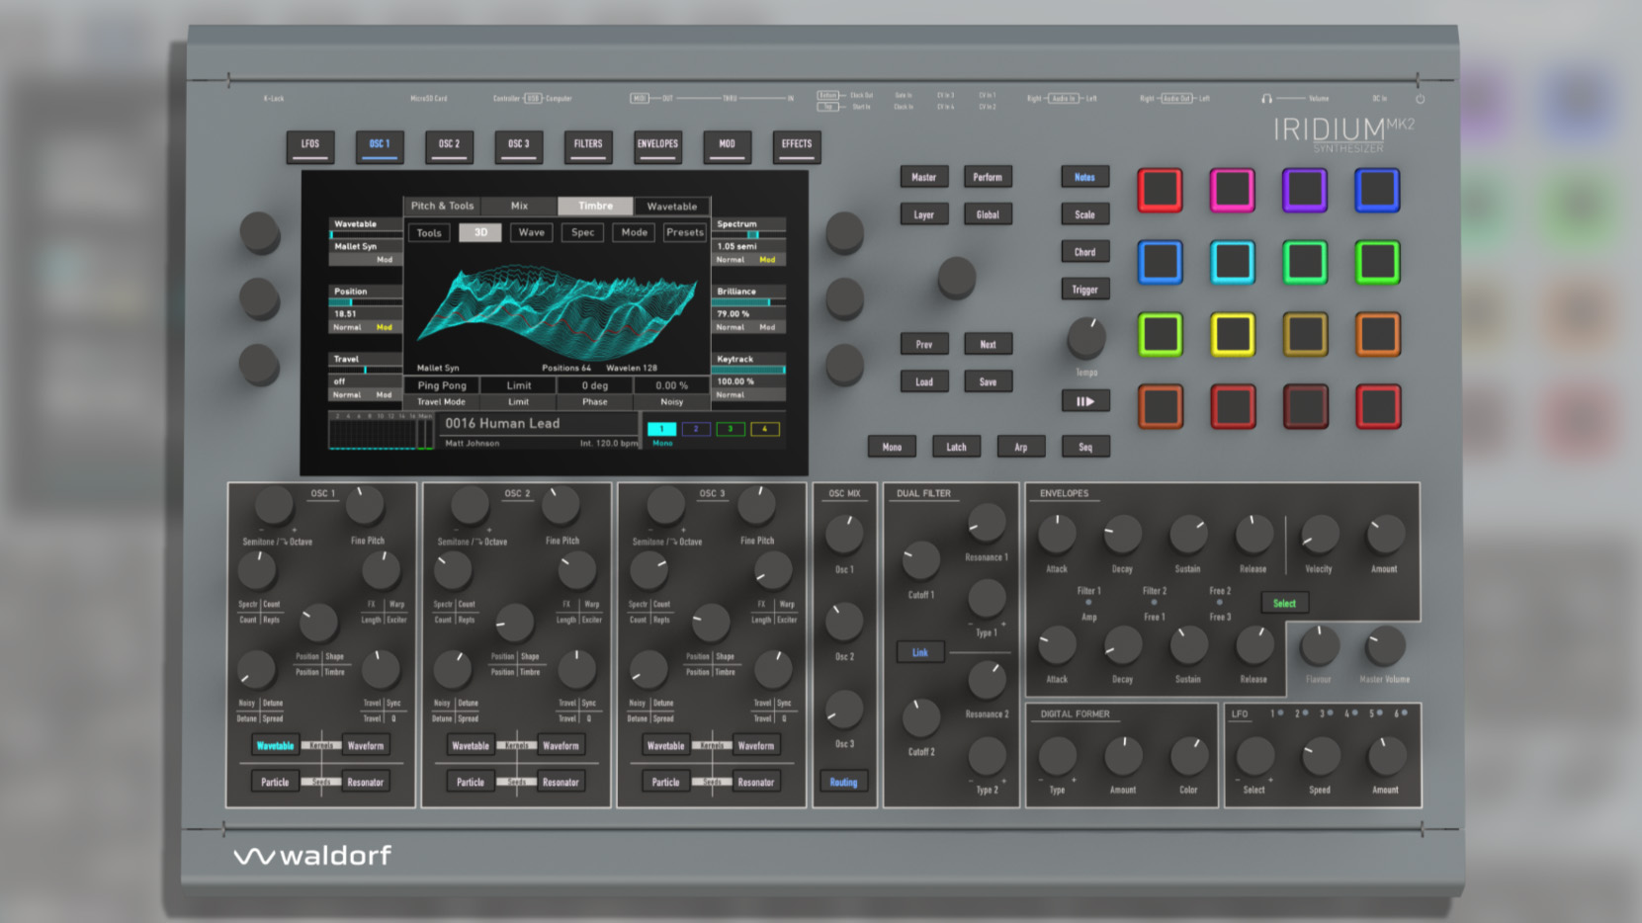Tap the purple pad in the top pad row

coord(1304,191)
